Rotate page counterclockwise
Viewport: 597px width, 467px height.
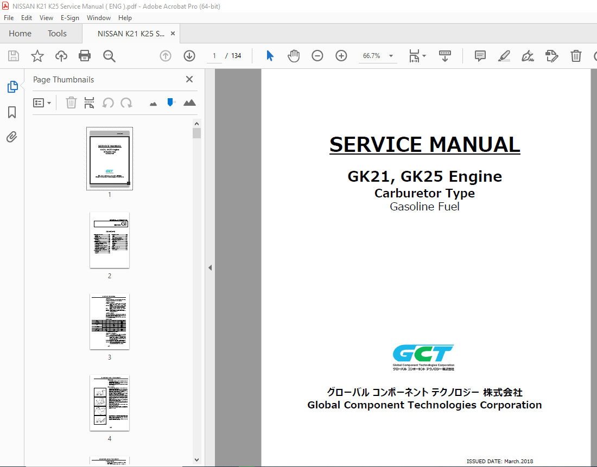[108, 103]
